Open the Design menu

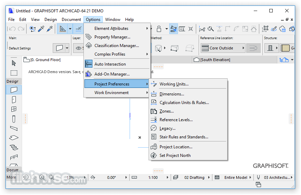(51, 20)
